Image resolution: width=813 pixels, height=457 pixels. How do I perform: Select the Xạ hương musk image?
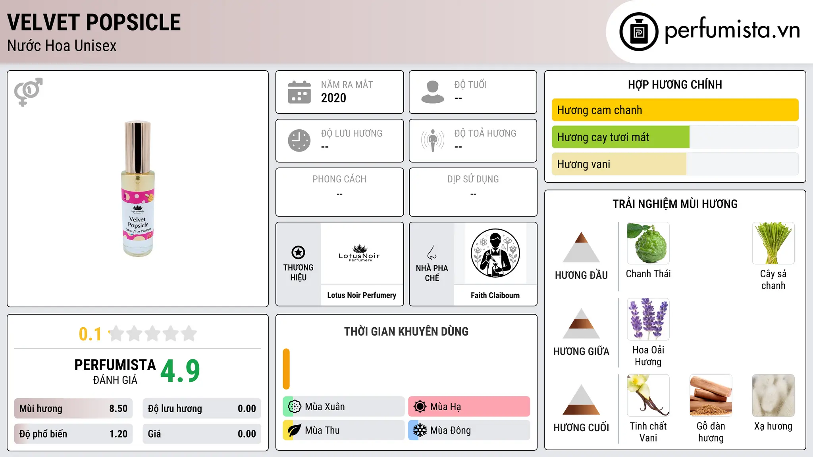(773, 396)
